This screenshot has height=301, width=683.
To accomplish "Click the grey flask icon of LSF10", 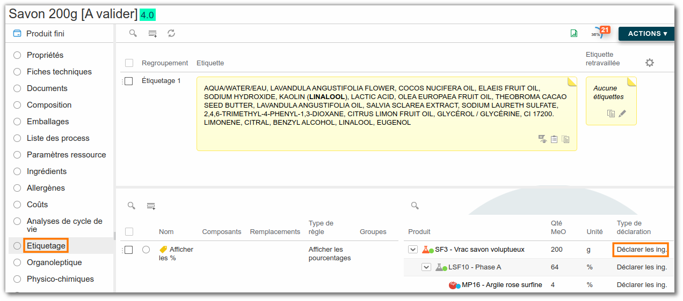I will [439, 267].
